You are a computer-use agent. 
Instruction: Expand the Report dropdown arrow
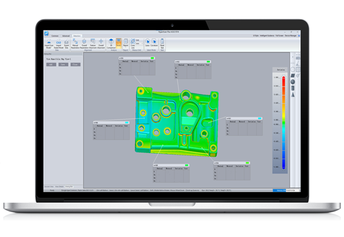tap(126, 47)
